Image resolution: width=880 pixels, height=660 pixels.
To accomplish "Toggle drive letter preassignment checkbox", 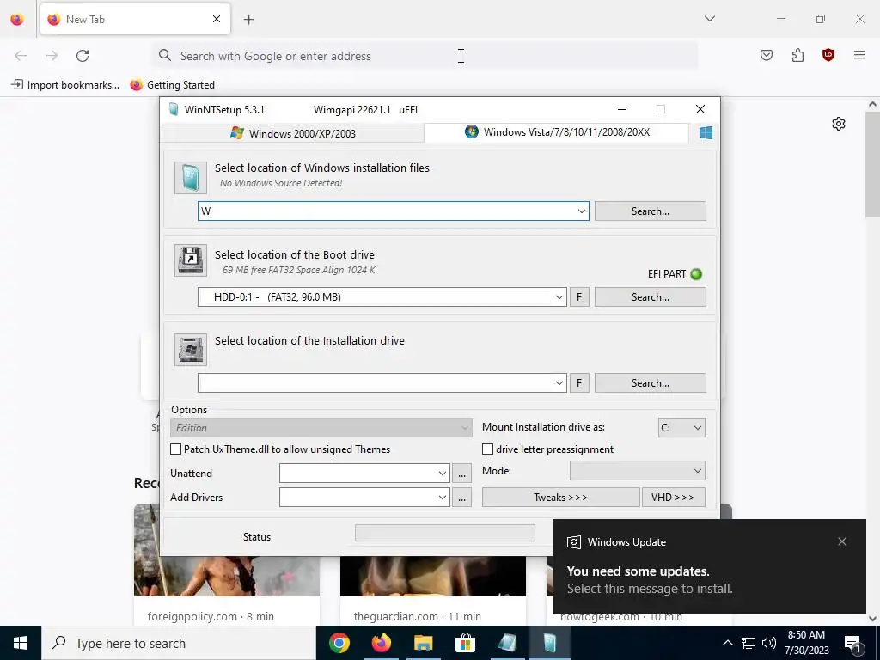I will tap(488, 449).
